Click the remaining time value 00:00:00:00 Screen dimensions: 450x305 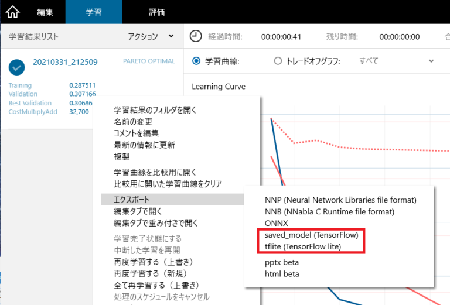point(399,37)
